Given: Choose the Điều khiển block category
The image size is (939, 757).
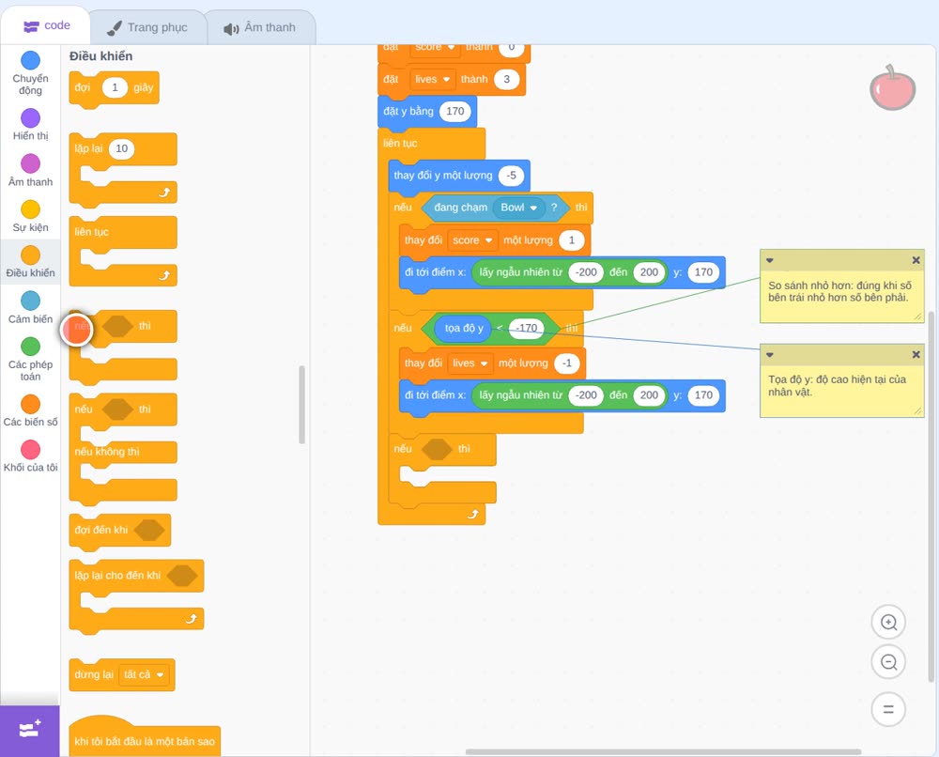Looking at the screenshot, I should pos(31,262).
